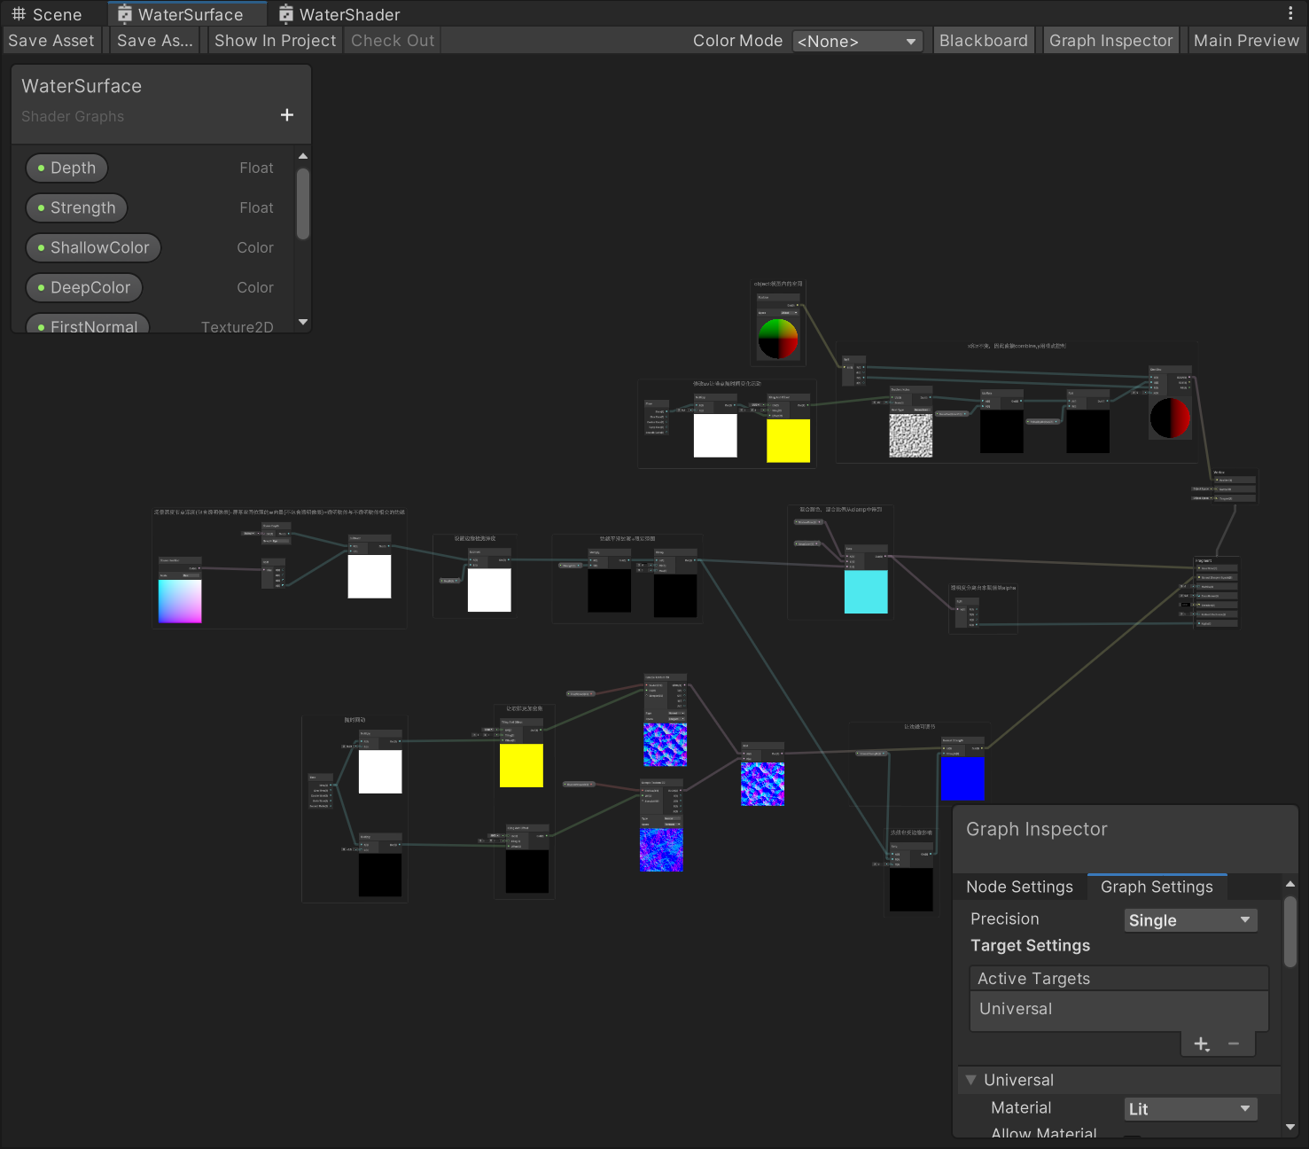The image size is (1309, 1149).
Task: Click the Texture2D type label beside FirstNormal
Action: coord(237,326)
